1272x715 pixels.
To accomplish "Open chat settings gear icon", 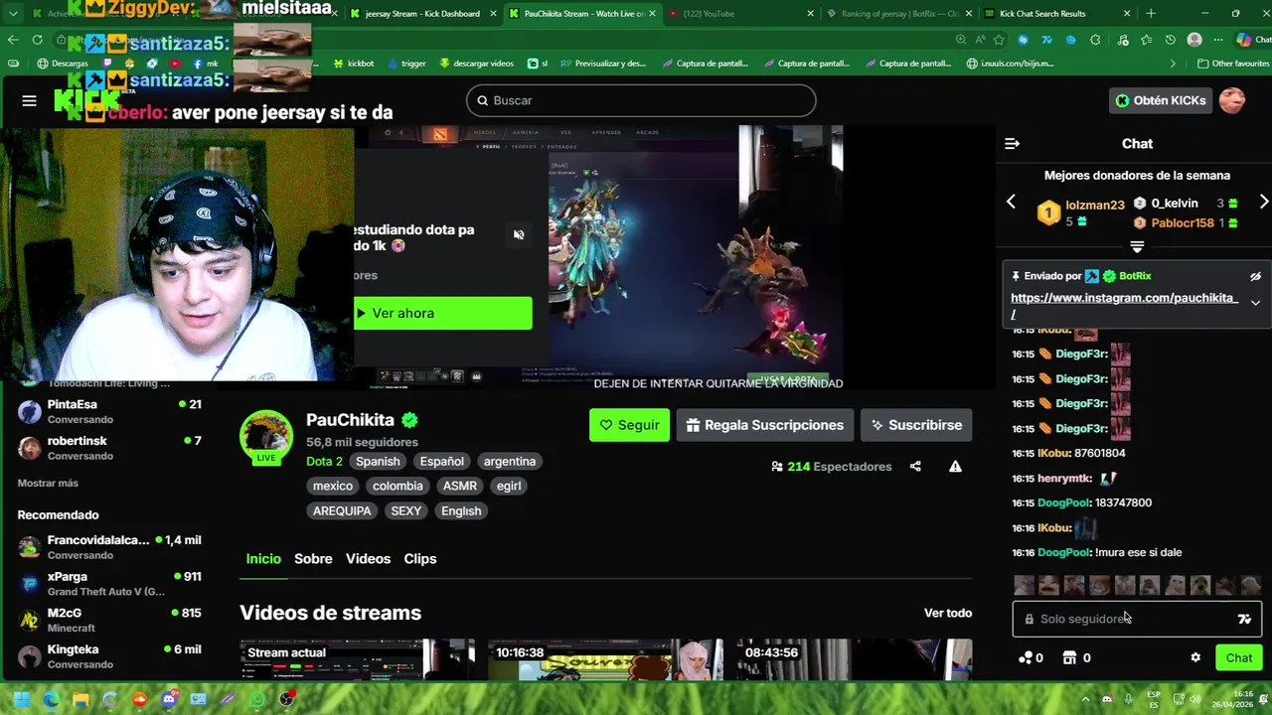I will point(1195,657).
